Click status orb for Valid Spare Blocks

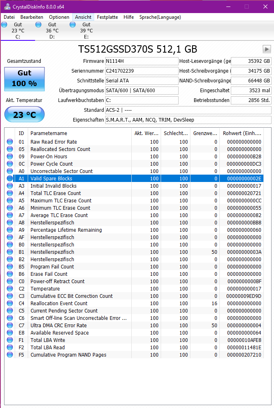click(10, 178)
